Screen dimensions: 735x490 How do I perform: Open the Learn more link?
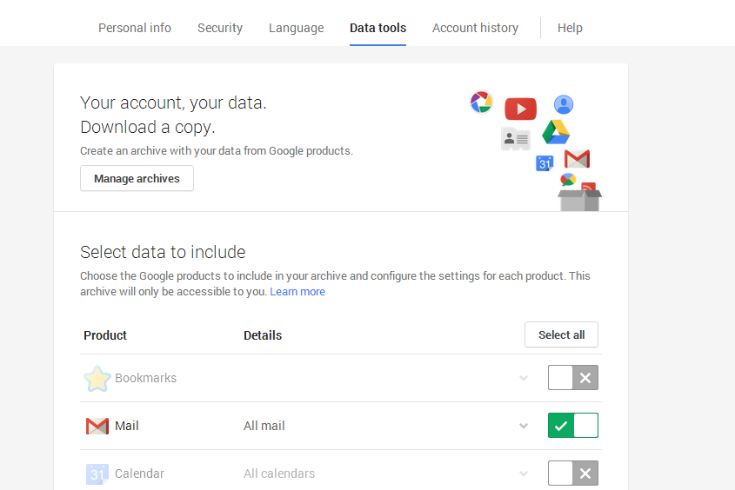[x=297, y=292]
